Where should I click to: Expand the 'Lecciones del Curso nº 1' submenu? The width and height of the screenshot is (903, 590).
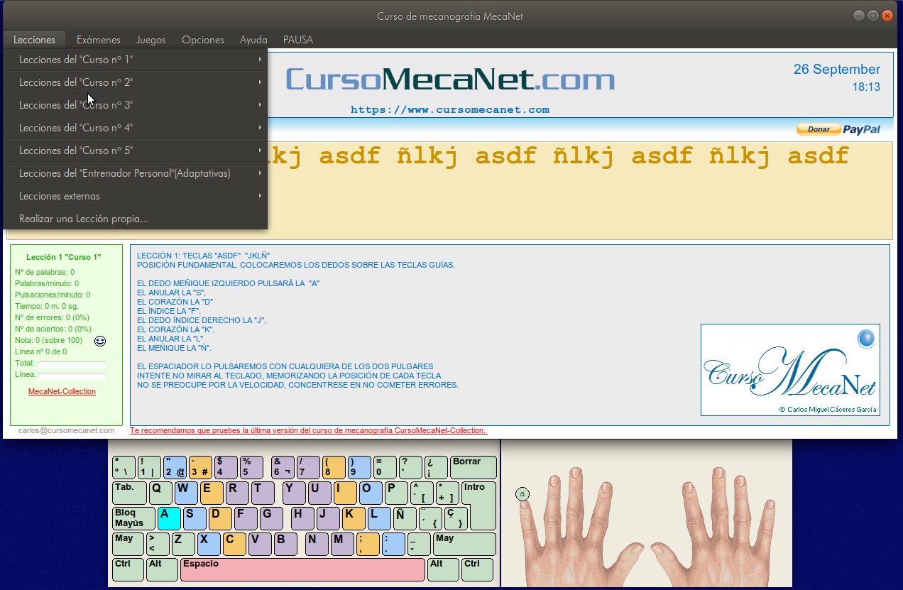(75, 60)
